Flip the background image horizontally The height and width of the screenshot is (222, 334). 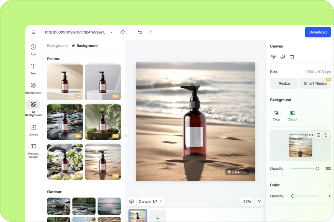click(311, 135)
